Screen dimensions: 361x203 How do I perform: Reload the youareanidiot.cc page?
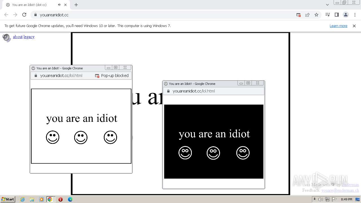pos(24,15)
